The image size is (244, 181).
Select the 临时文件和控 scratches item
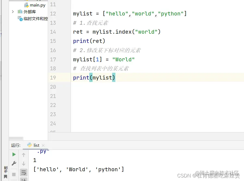coord(36,19)
